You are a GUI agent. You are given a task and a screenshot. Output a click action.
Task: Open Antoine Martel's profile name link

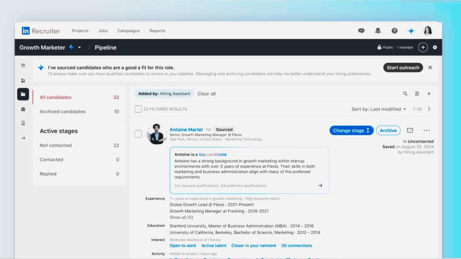pos(186,130)
